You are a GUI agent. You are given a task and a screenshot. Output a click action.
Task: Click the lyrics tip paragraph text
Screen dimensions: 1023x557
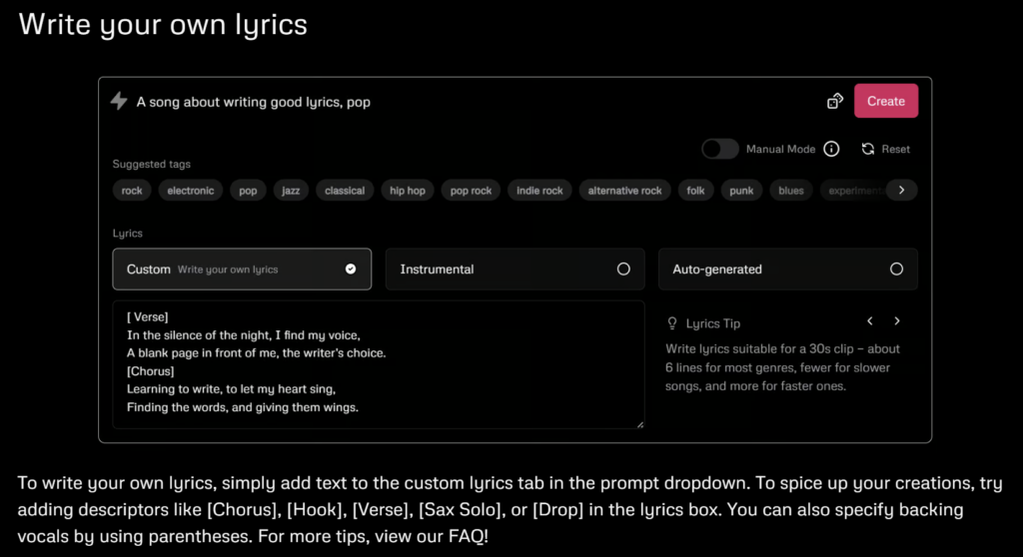coord(782,367)
